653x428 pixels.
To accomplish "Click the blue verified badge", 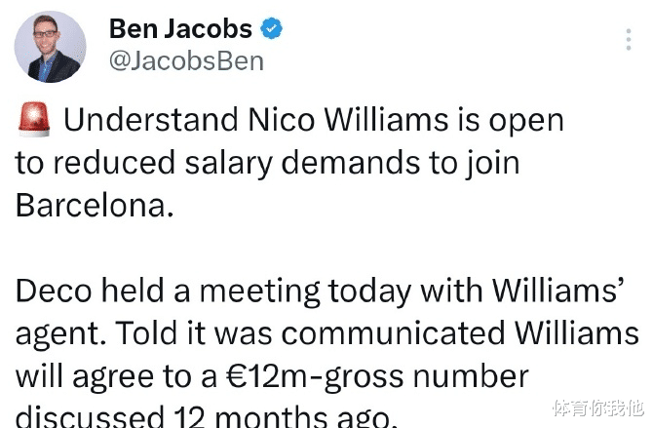I will pos(272,28).
